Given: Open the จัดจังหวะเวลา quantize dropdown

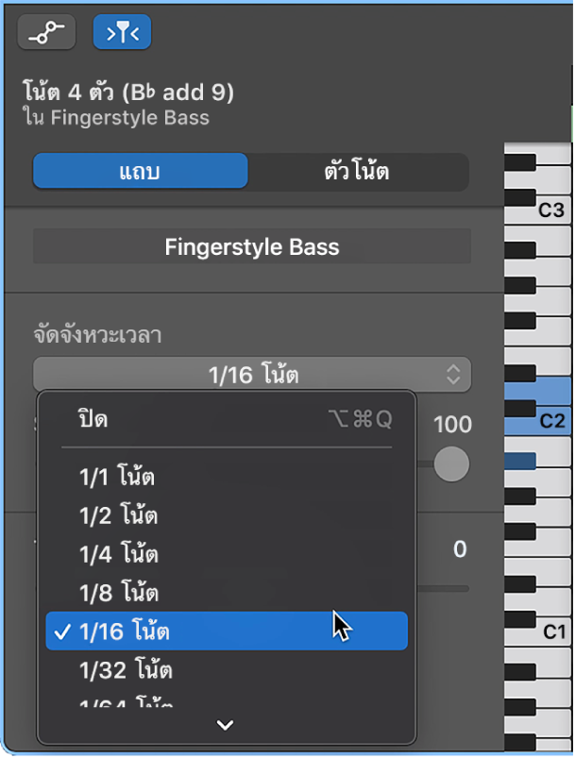Looking at the screenshot, I should pos(251,375).
